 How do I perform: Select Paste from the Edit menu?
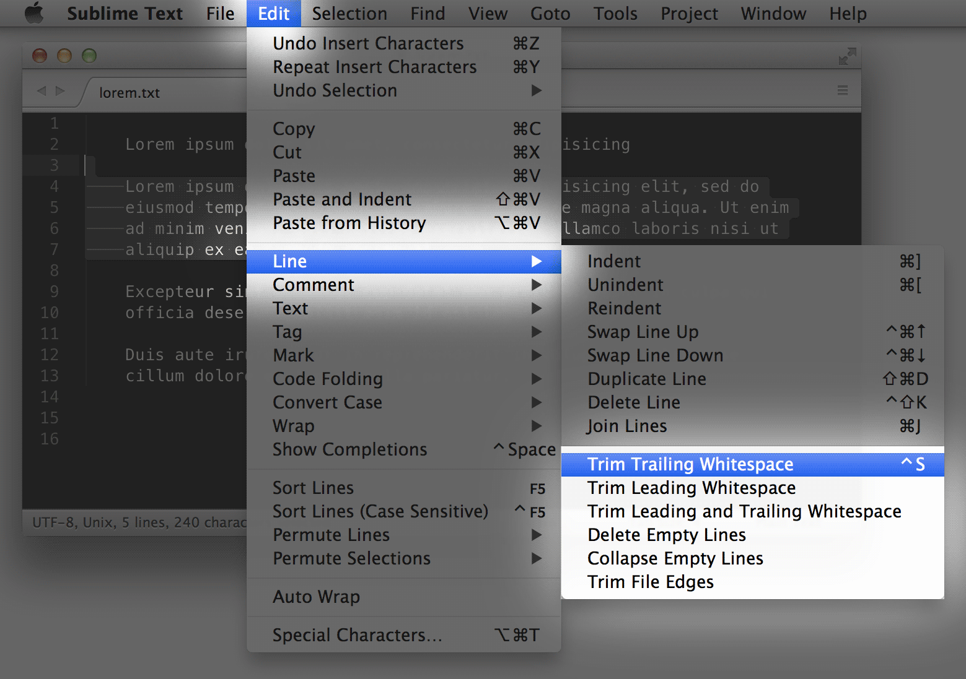coord(404,176)
